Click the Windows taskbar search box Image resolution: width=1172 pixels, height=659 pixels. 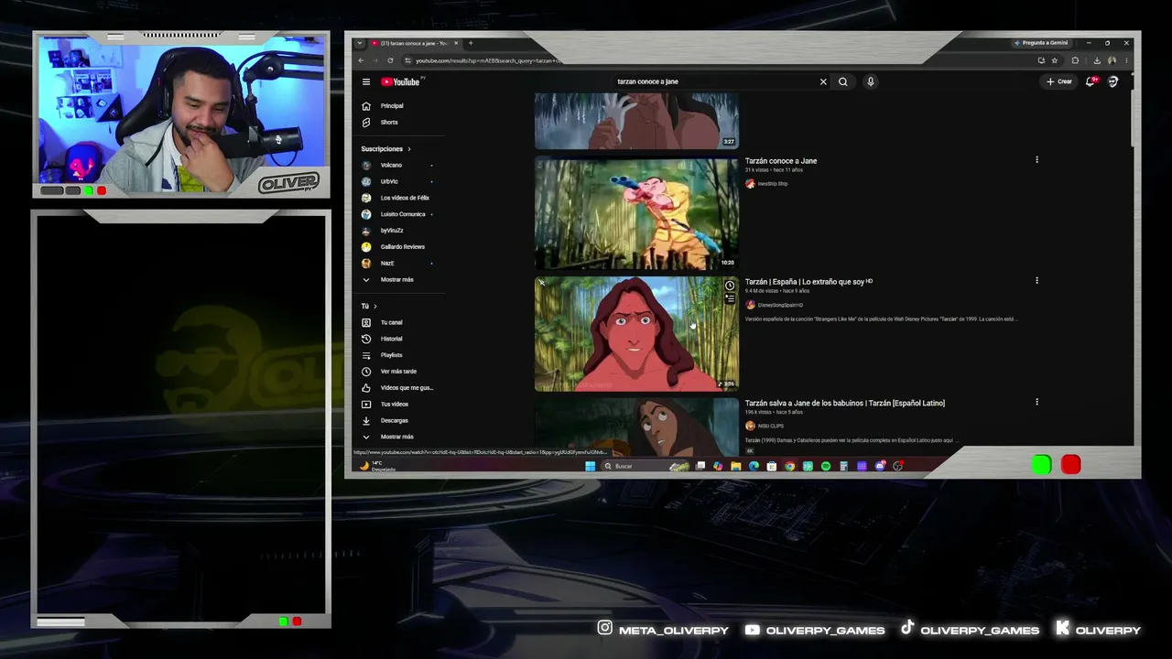645,466
